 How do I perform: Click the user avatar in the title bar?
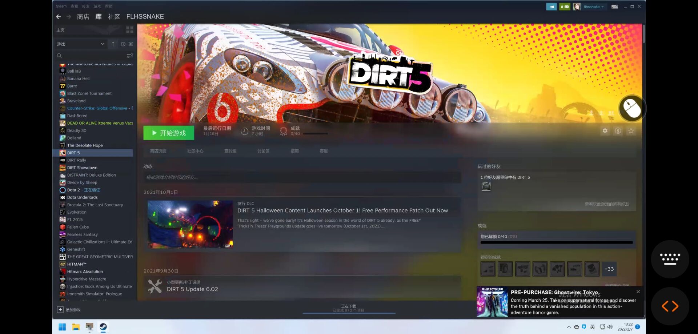[x=577, y=7]
